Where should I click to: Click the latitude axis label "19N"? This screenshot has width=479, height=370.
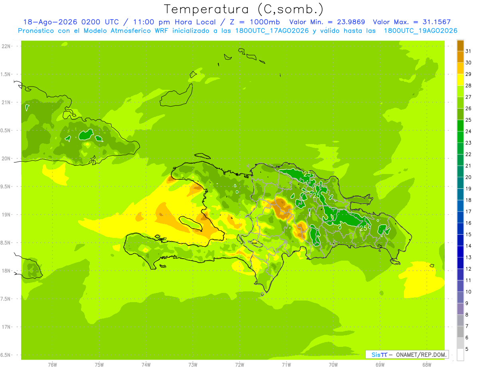point(6,215)
